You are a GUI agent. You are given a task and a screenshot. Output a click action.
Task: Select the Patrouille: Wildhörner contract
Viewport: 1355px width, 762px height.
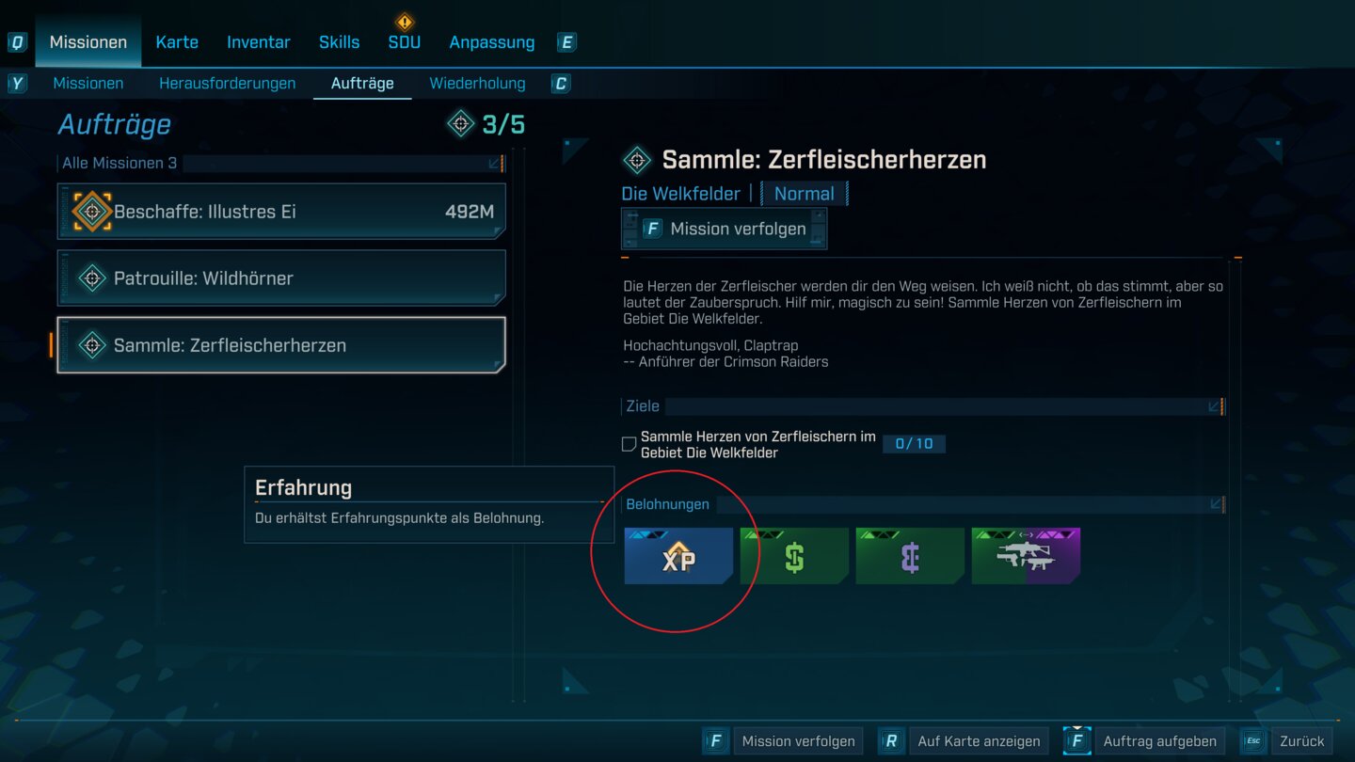[x=281, y=278]
